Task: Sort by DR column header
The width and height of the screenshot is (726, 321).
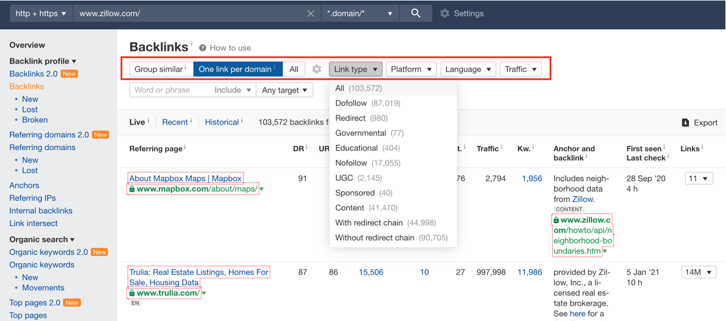Action: (x=299, y=149)
